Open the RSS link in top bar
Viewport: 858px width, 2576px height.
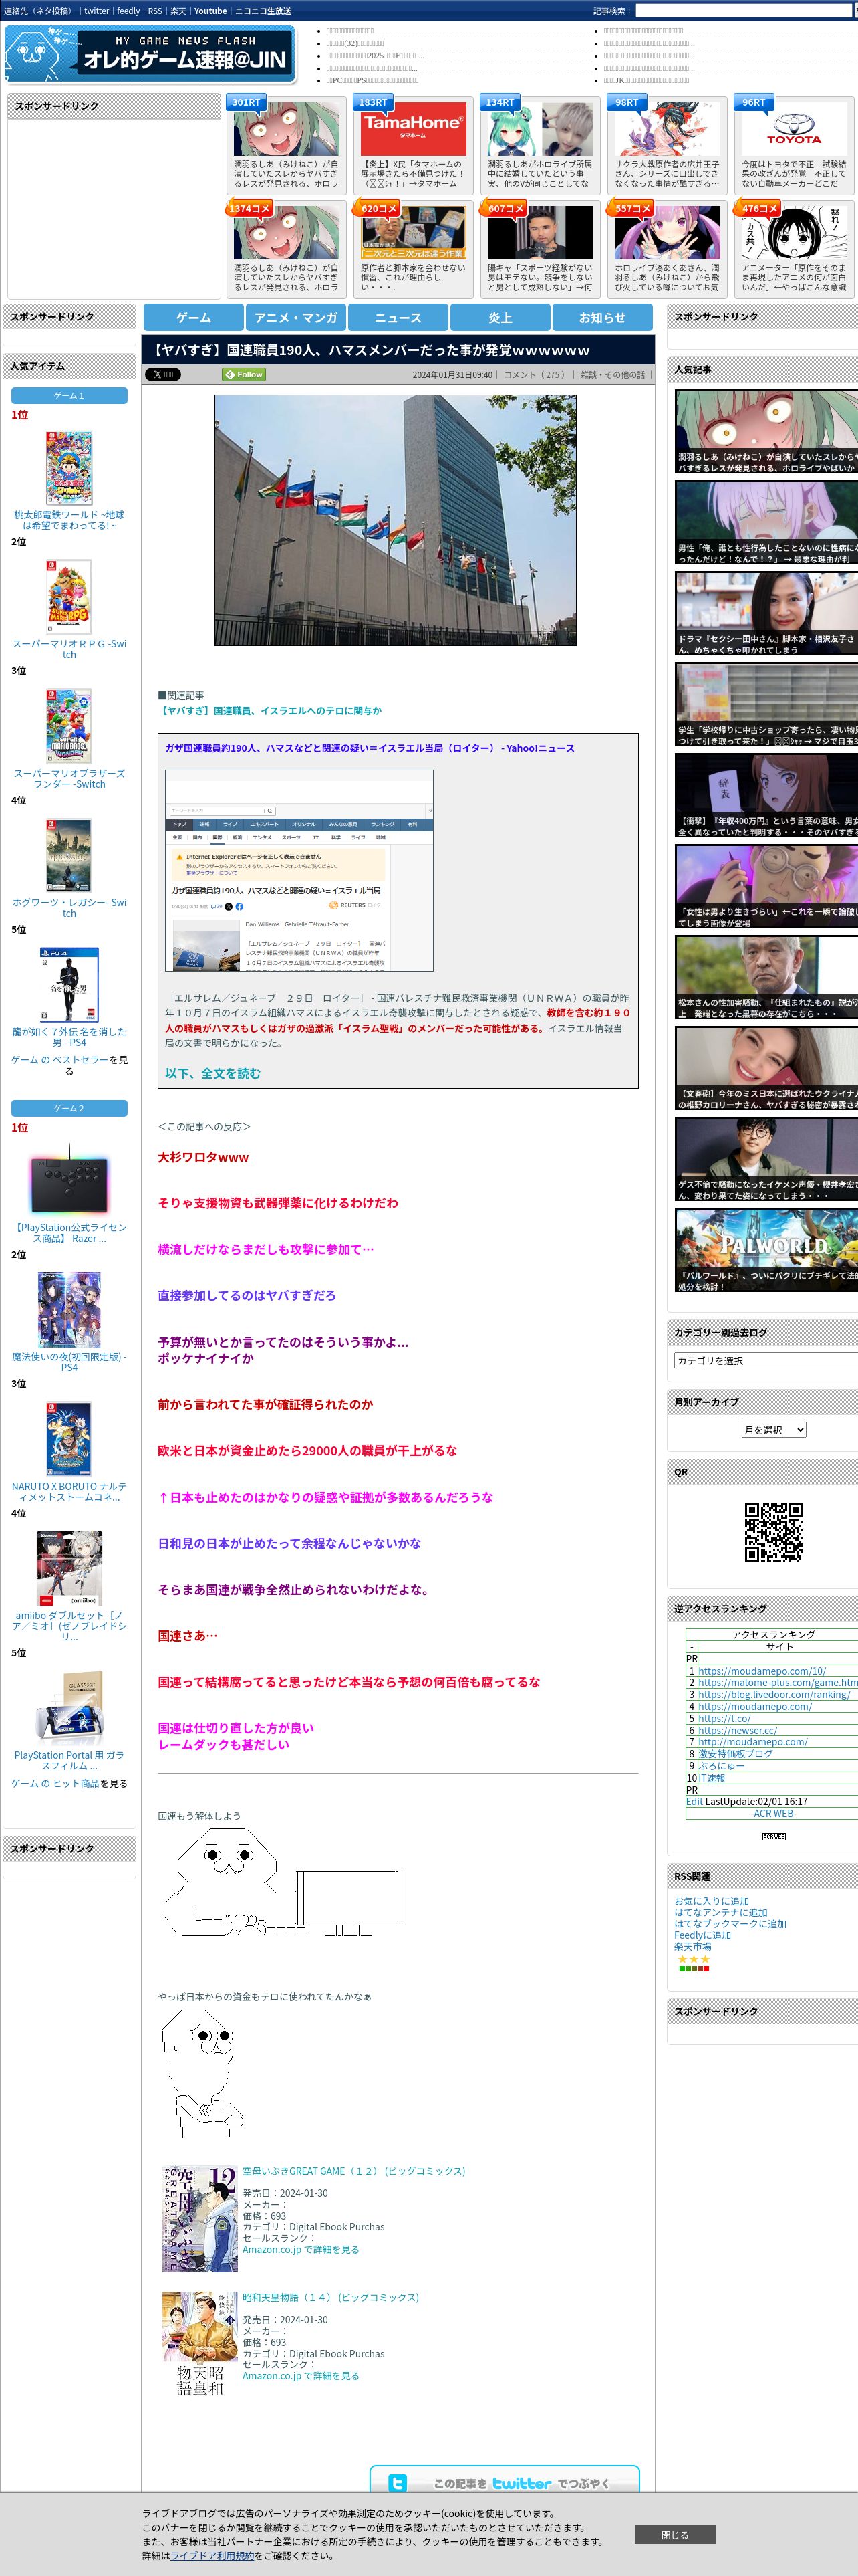click(x=155, y=11)
